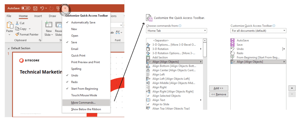Viewport: 299px width, 123px height.
Task: Click the Format Painter brush
Action: (27, 35)
